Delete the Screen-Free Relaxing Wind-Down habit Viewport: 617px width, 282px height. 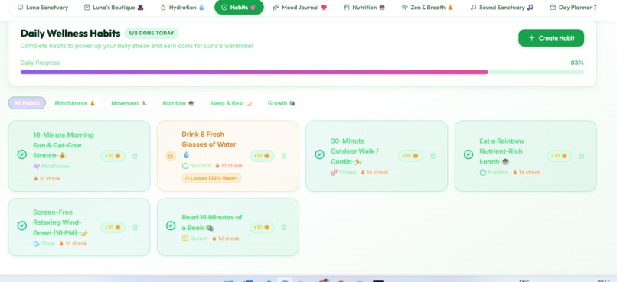click(x=135, y=227)
